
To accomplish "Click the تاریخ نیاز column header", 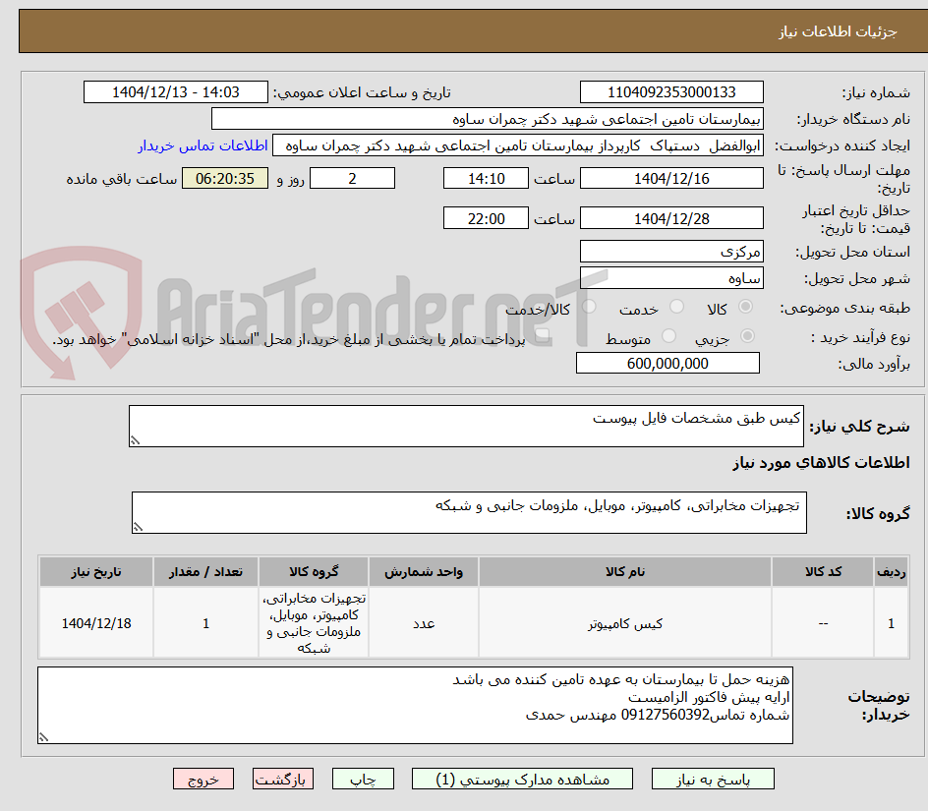I will (x=96, y=572).
